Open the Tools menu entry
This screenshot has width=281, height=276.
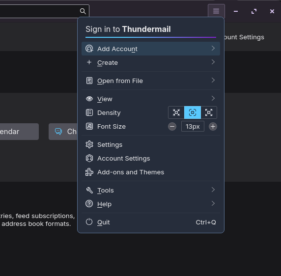coord(151,190)
